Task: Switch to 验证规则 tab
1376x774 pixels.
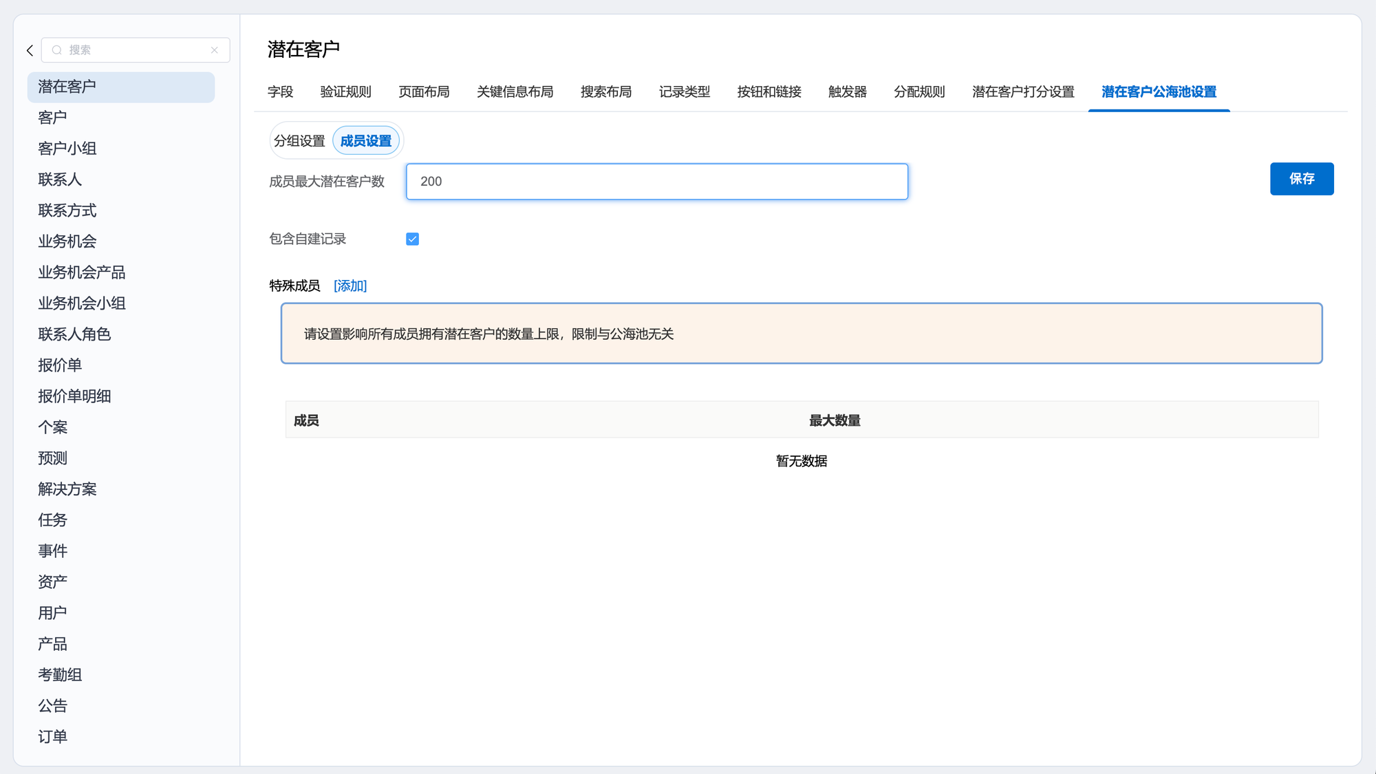Action: pos(345,92)
